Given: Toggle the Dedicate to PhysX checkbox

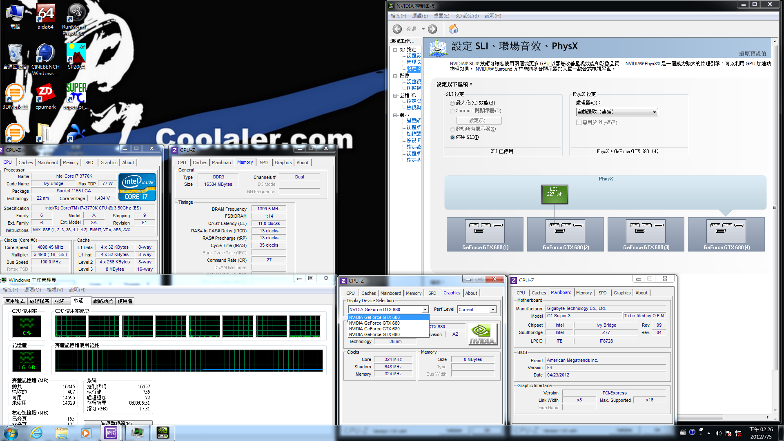Looking at the screenshot, I should (x=579, y=122).
